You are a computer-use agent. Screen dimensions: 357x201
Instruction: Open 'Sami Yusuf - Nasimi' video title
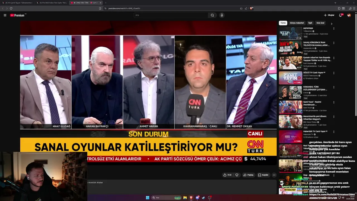(312, 103)
